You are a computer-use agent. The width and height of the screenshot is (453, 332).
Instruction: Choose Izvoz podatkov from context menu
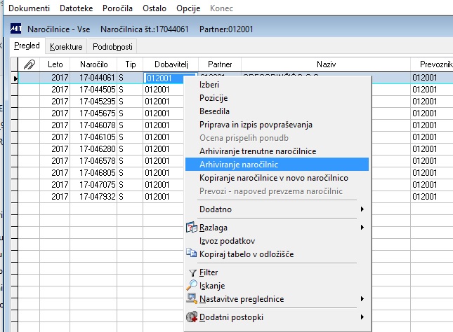(227, 241)
